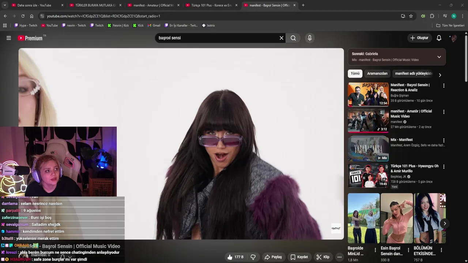Select the Tümü filter chip
Viewport: 468px width, 263px height.
(355, 73)
